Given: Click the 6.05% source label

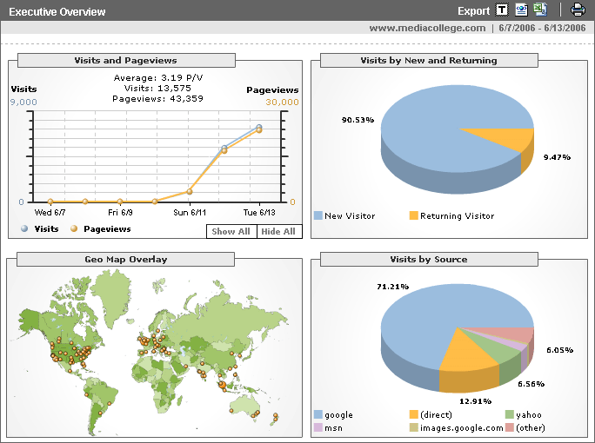Looking at the screenshot, I should coord(559,350).
